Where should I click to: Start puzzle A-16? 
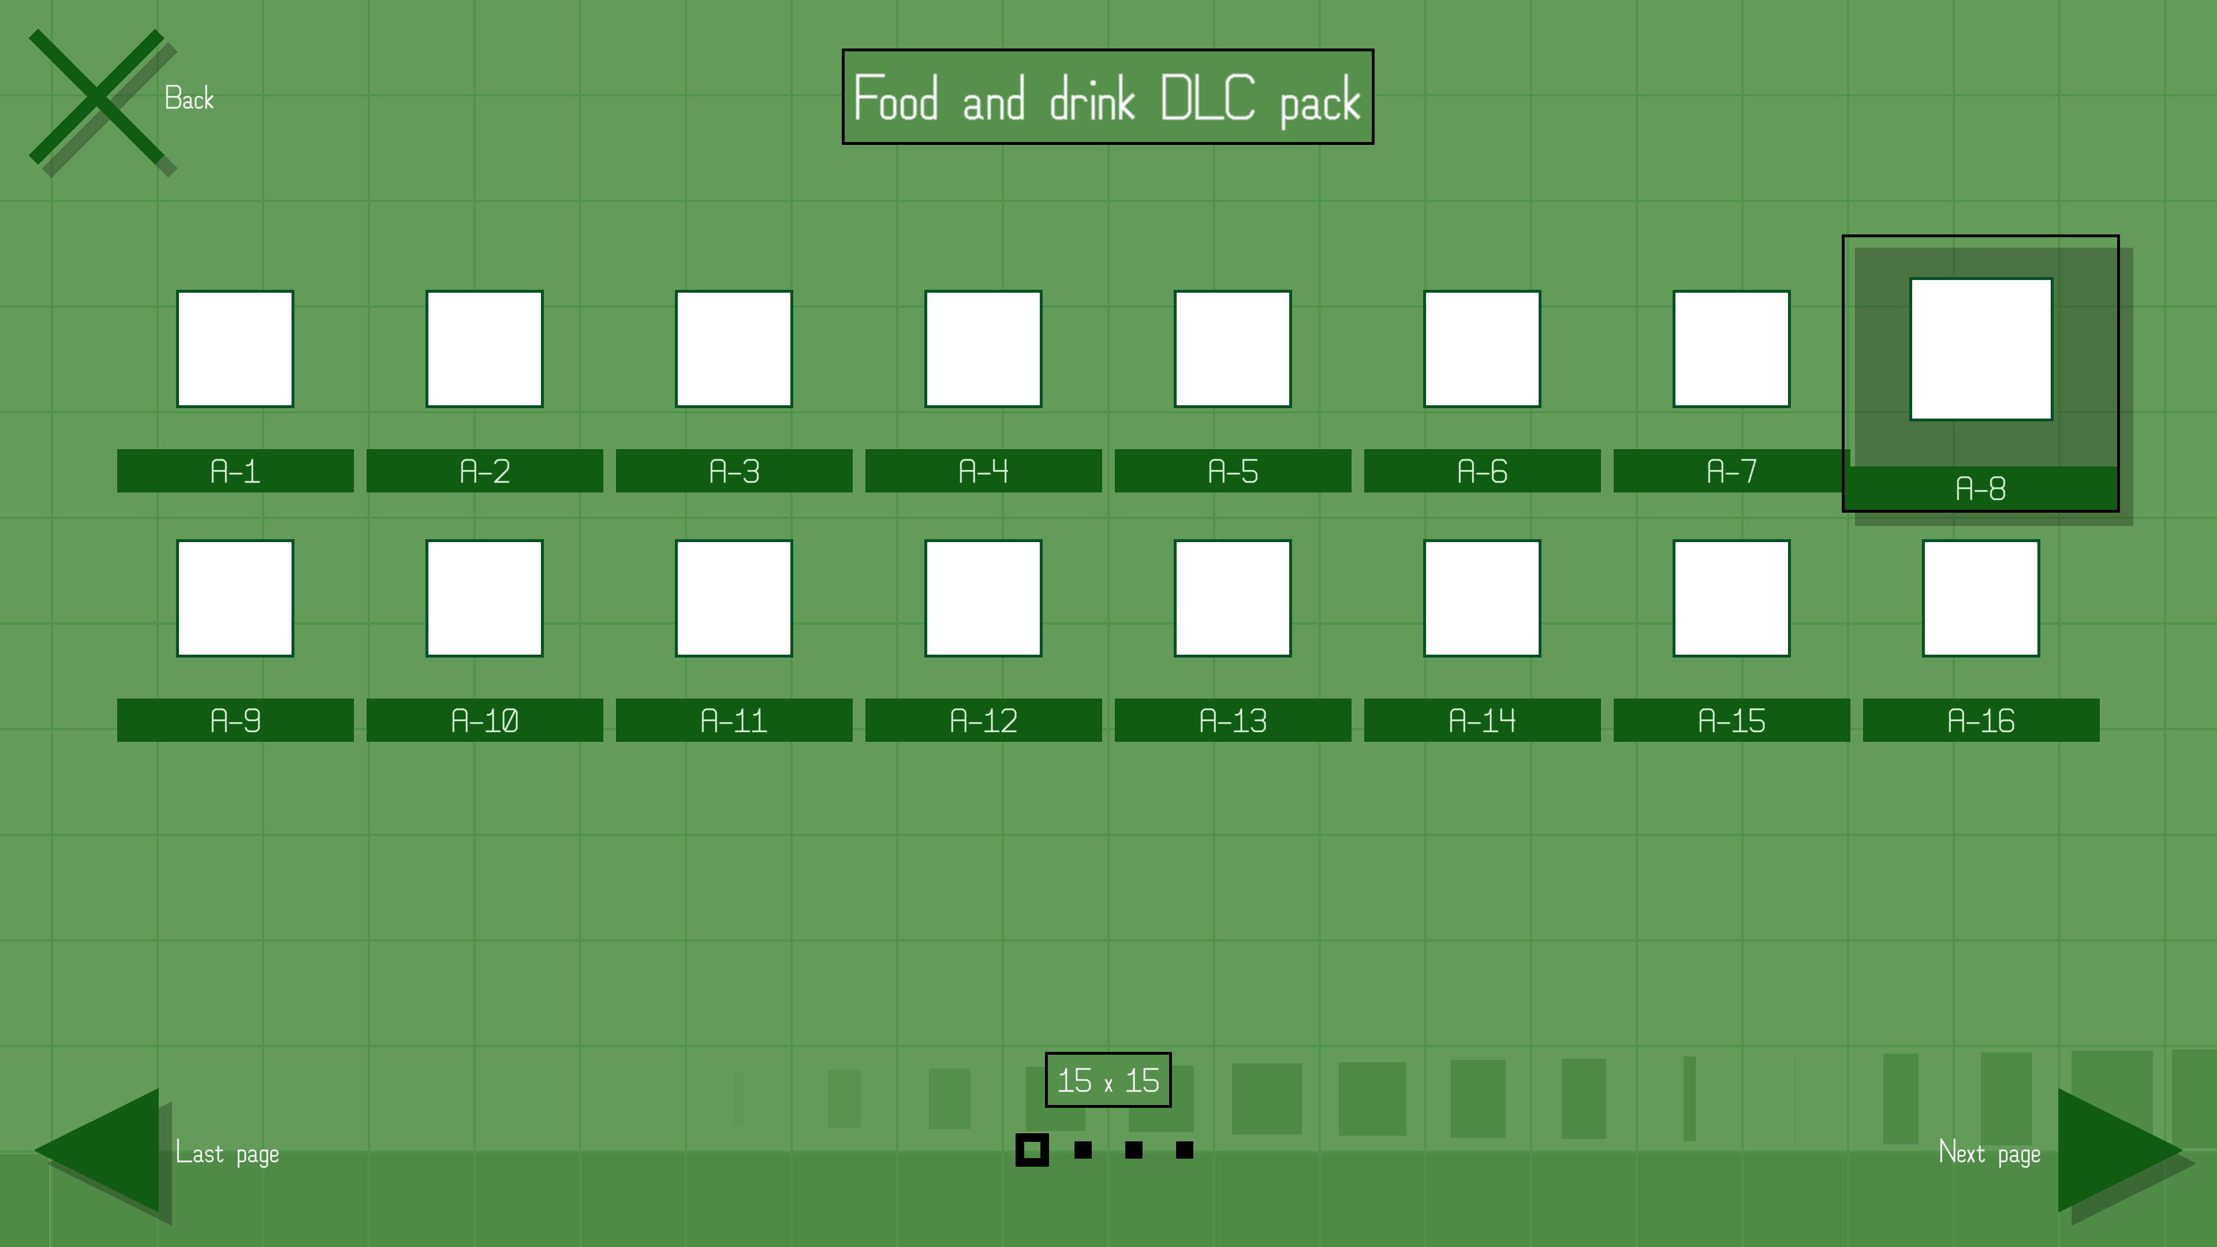1981,598
